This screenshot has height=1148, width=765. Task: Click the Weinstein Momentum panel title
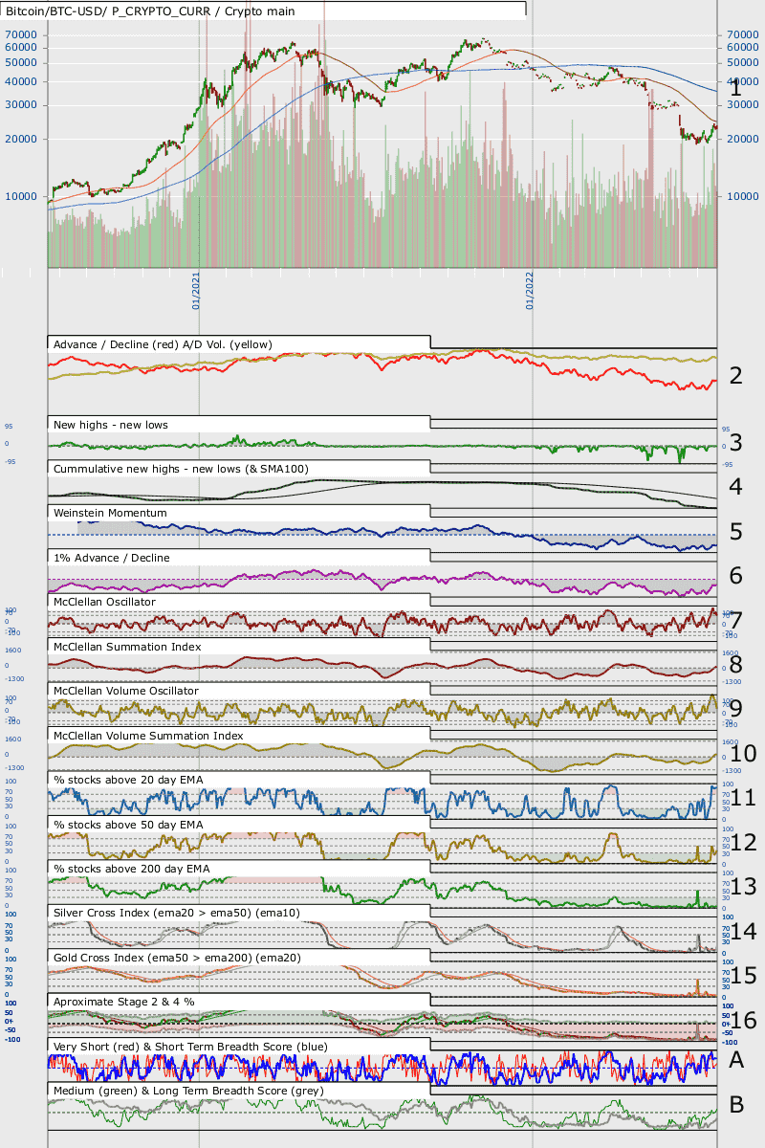click(110, 513)
